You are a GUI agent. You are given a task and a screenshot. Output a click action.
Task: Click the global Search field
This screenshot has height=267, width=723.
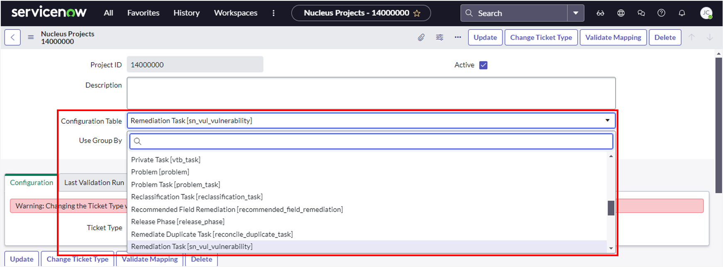tap(514, 13)
